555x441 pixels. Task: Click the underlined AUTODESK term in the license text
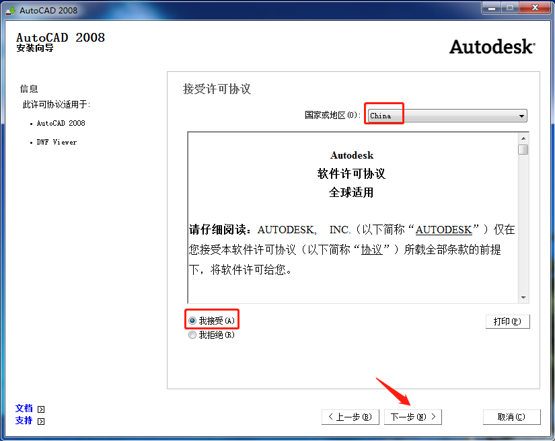pos(443,229)
